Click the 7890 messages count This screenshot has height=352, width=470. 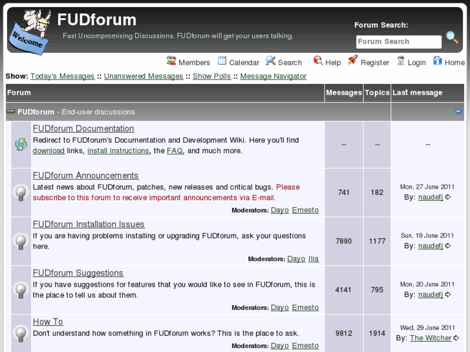[x=343, y=241]
